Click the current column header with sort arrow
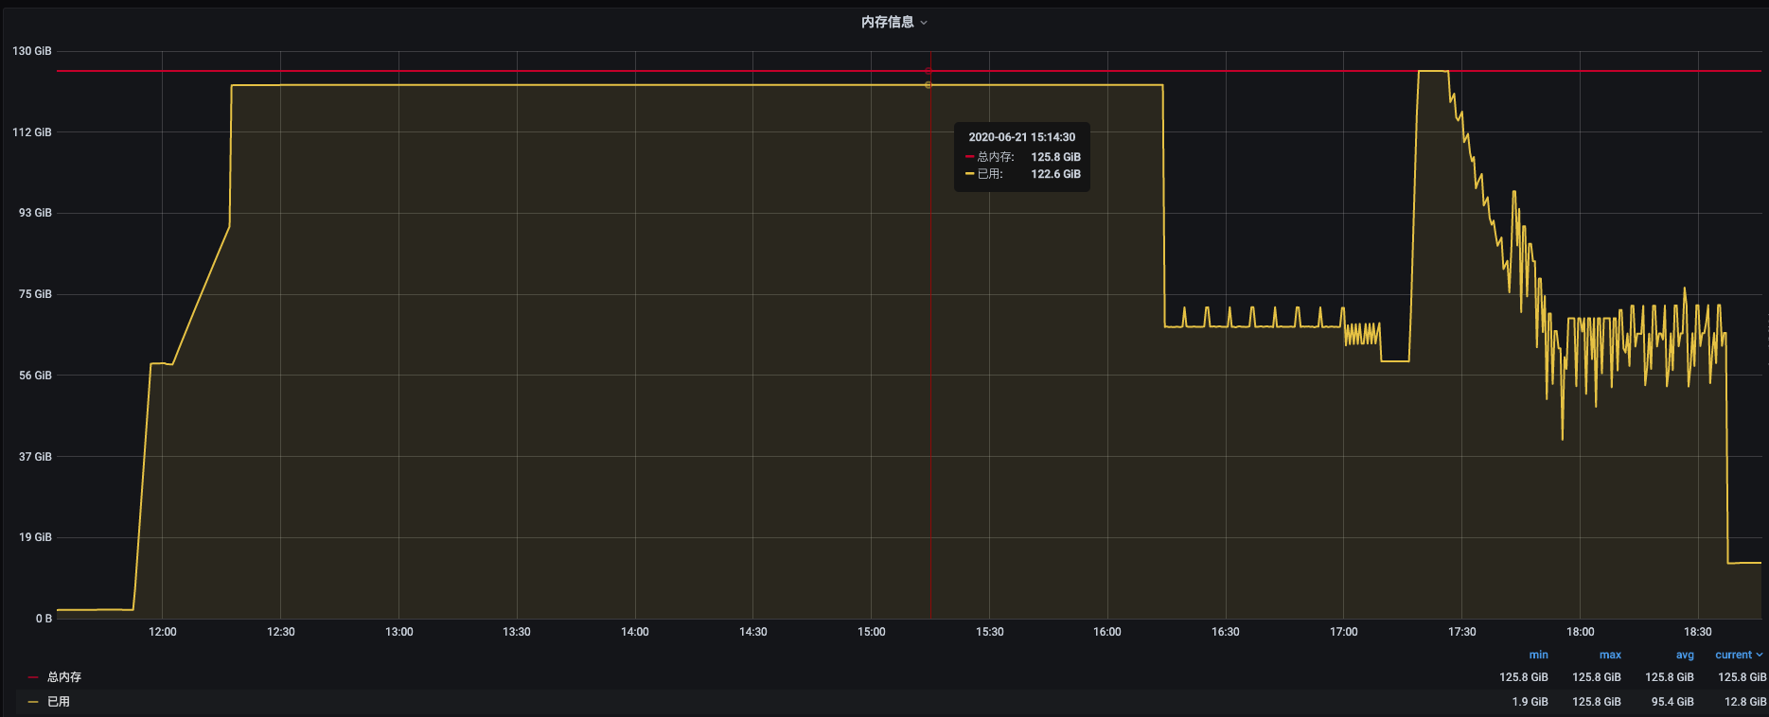 (1740, 655)
